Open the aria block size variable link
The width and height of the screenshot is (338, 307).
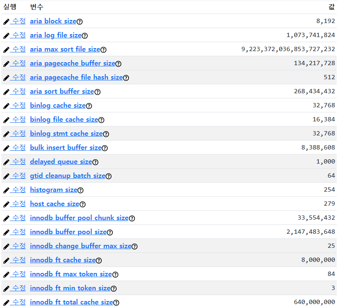click(x=53, y=21)
